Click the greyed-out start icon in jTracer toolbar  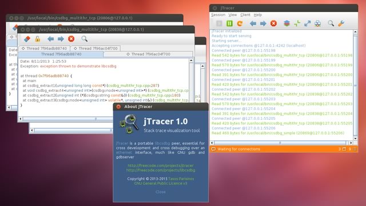coord(219,23)
